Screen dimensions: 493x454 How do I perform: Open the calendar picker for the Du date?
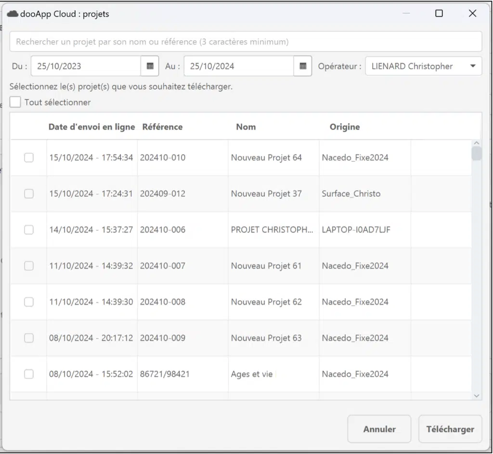[x=150, y=66]
